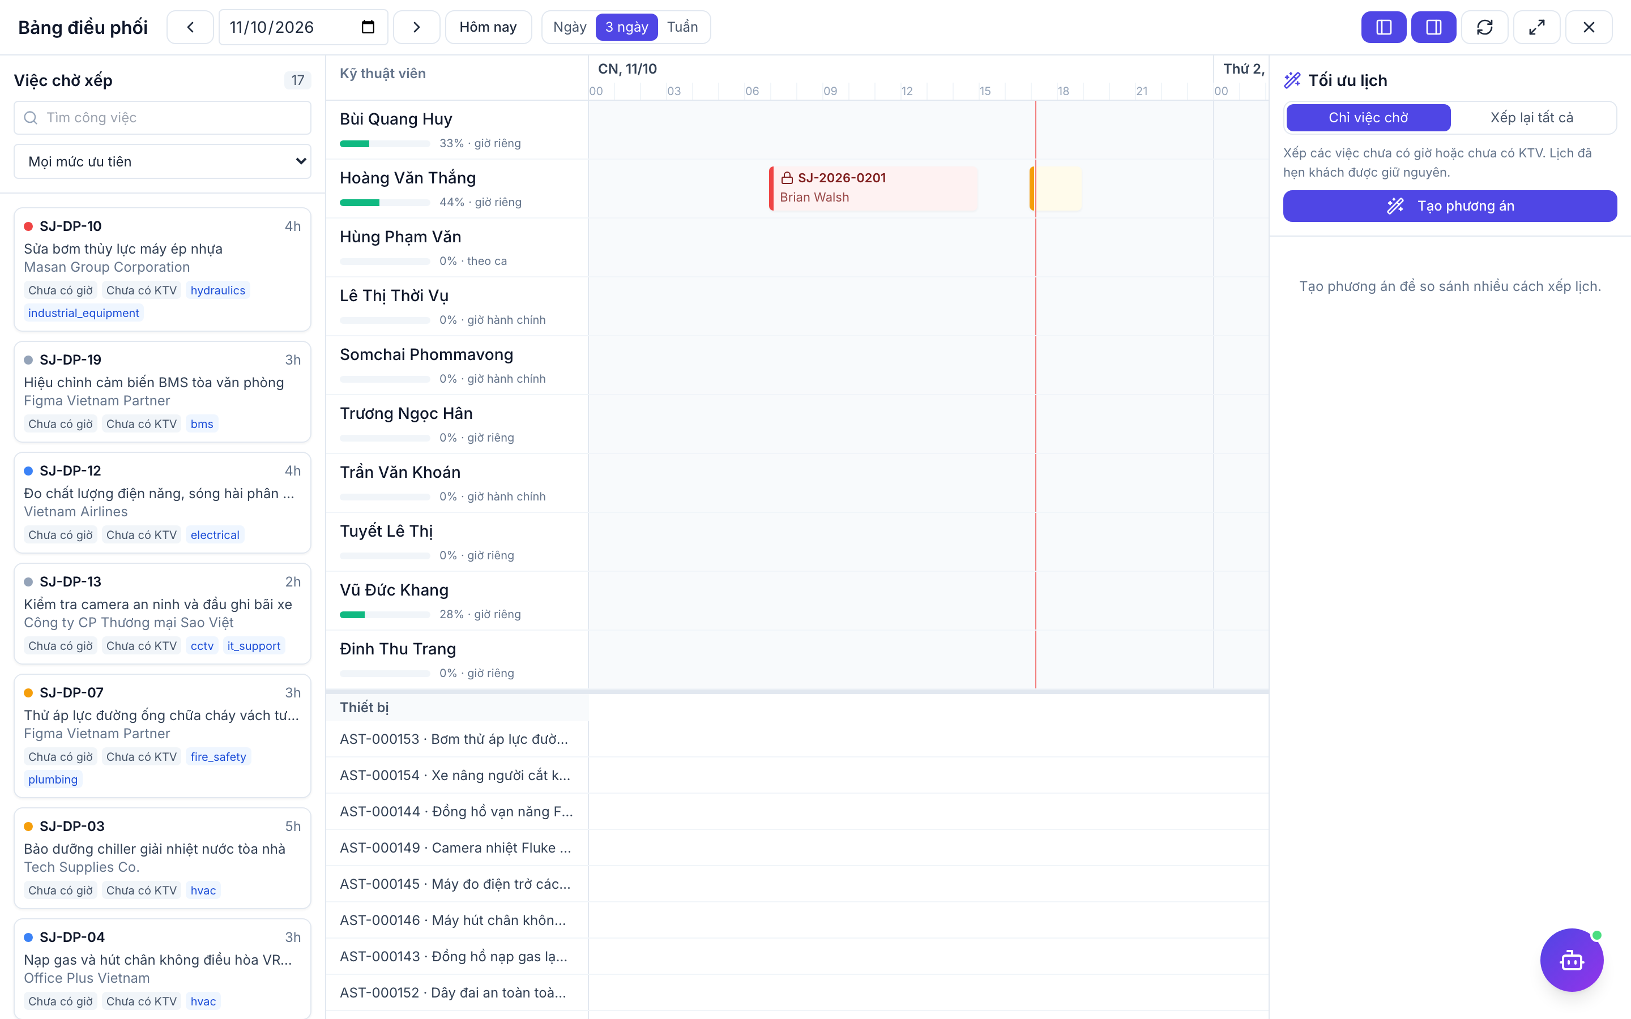Click the date field 11/10/2026

[302, 27]
